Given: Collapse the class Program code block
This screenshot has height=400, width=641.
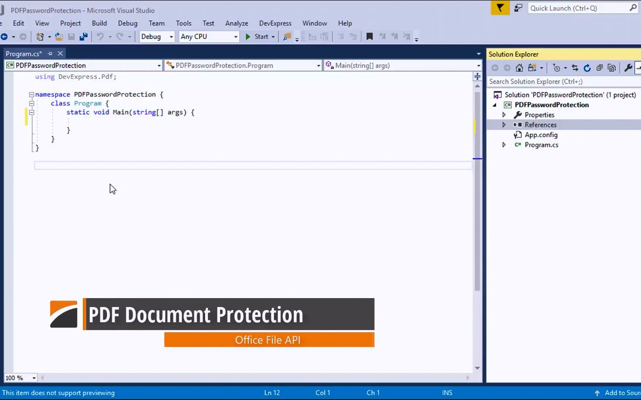Looking at the screenshot, I should 32,103.
